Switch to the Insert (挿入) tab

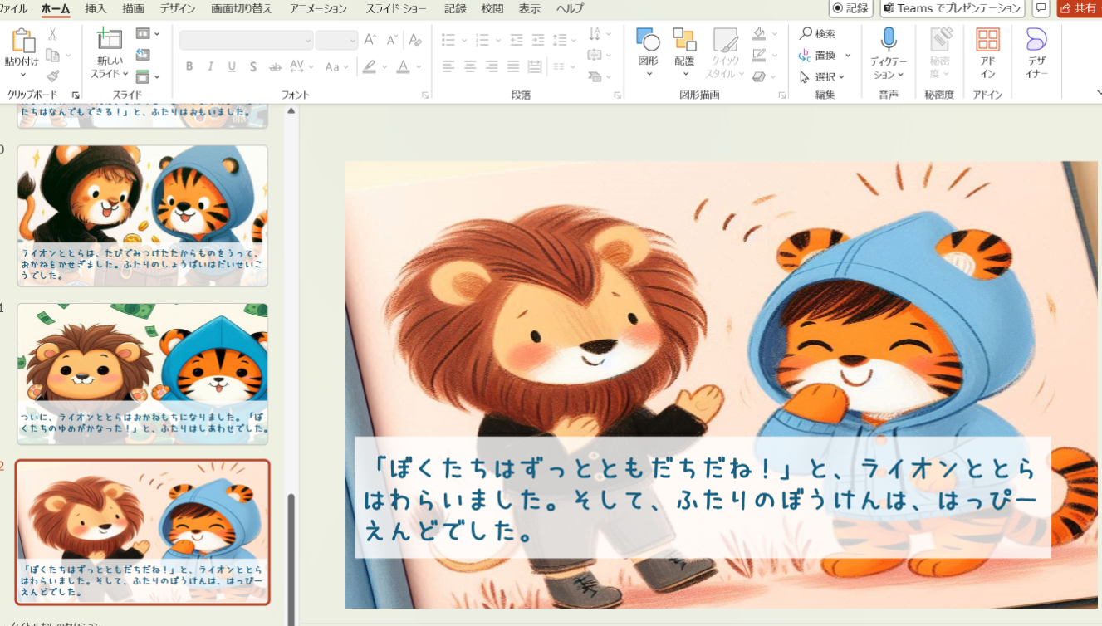[x=96, y=9]
